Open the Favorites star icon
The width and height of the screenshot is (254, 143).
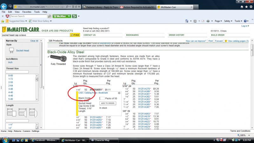246,7
